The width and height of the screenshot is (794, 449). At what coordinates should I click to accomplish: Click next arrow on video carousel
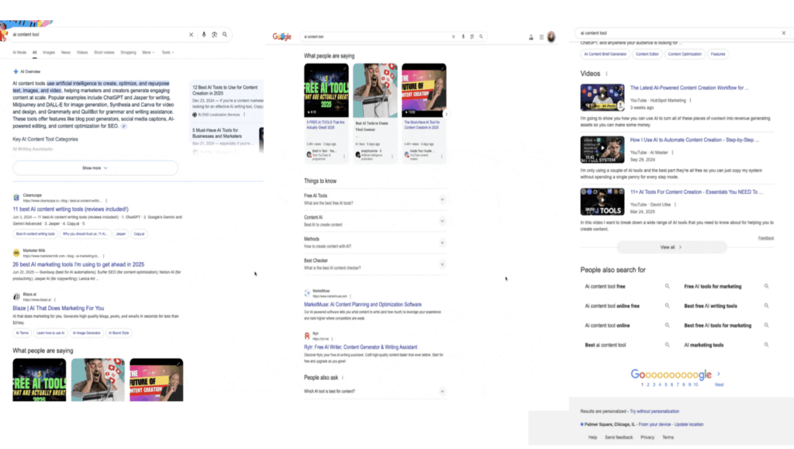tap(447, 114)
